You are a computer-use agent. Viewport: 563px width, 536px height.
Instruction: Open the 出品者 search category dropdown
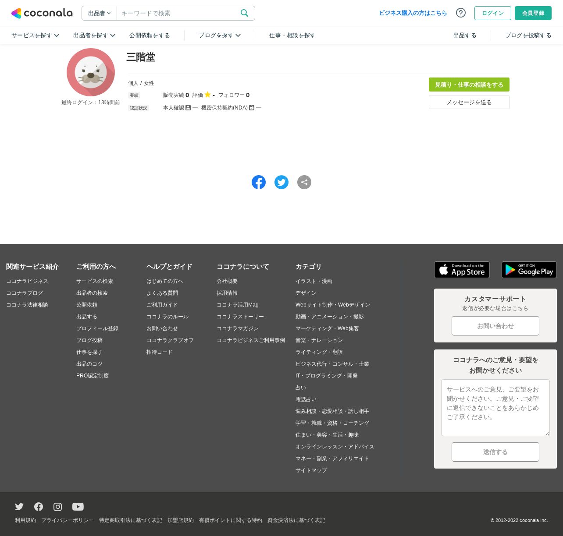(x=100, y=13)
